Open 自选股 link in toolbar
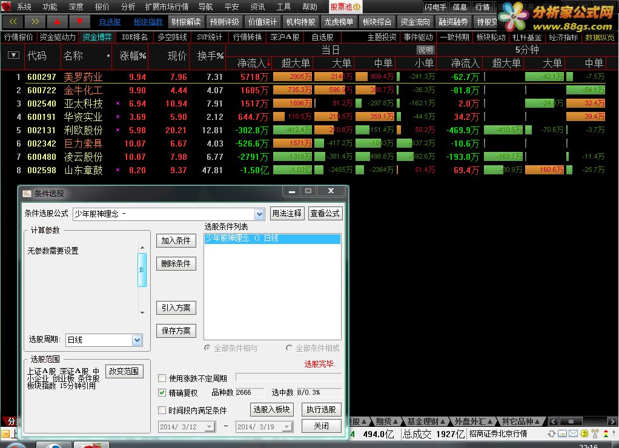 tap(110, 22)
